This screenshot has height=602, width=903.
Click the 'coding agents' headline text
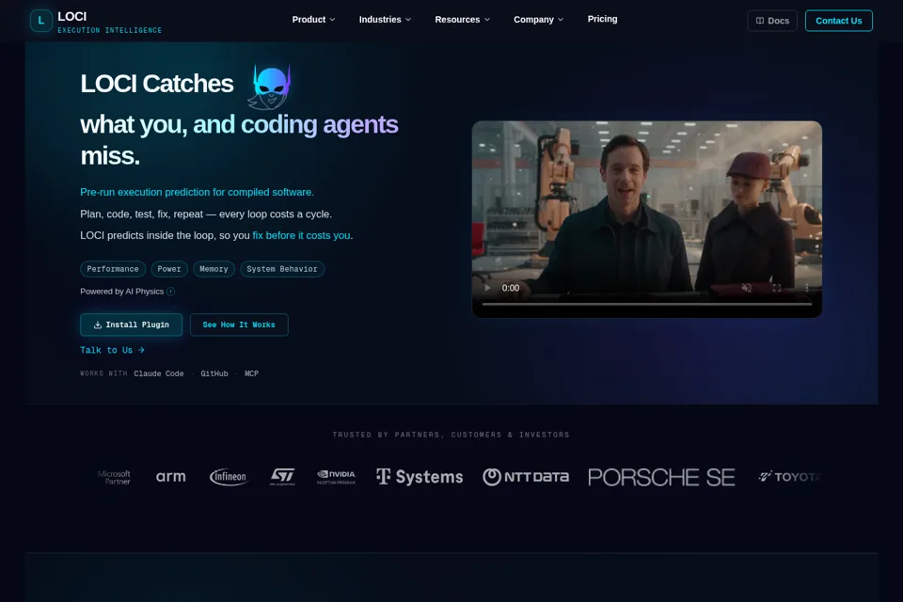320,124
